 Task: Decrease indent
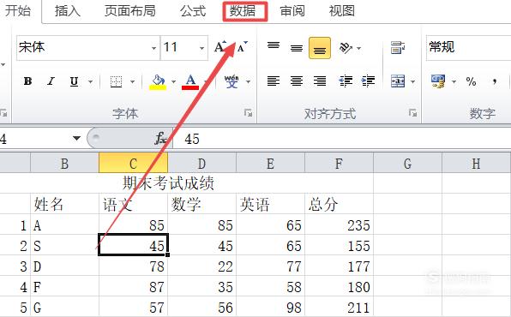[x=346, y=81]
